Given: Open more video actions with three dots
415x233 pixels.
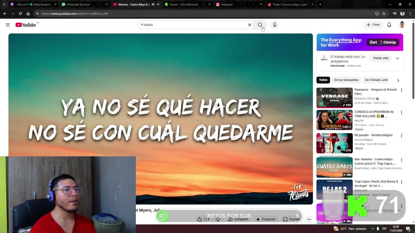Looking at the screenshot, I should pyautogui.click(x=309, y=219).
